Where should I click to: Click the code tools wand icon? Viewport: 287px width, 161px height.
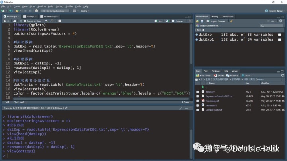click(52, 21)
